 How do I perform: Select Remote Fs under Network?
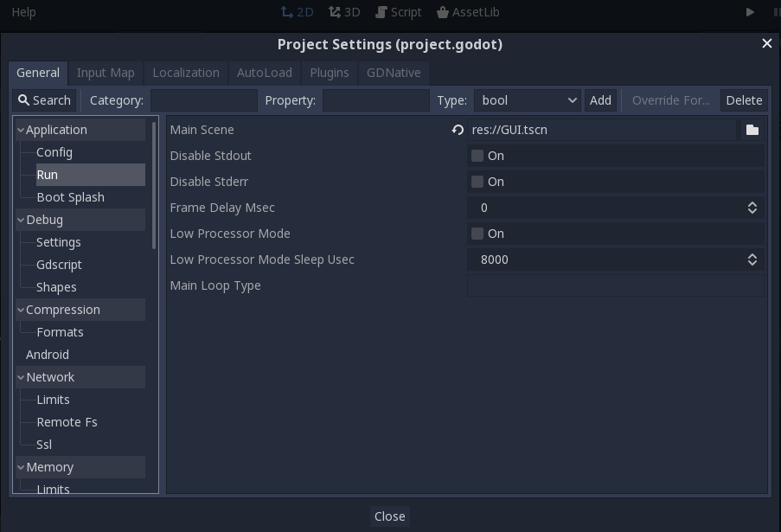67,422
